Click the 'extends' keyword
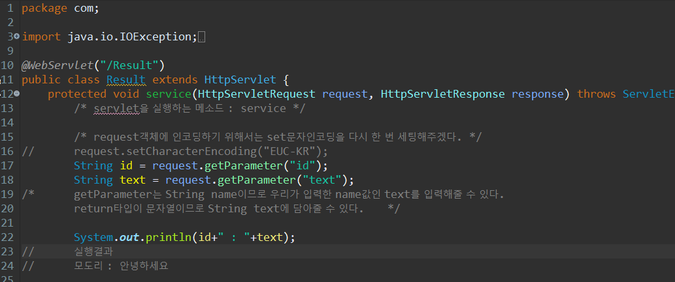The height and width of the screenshot is (282, 675). [x=174, y=79]
